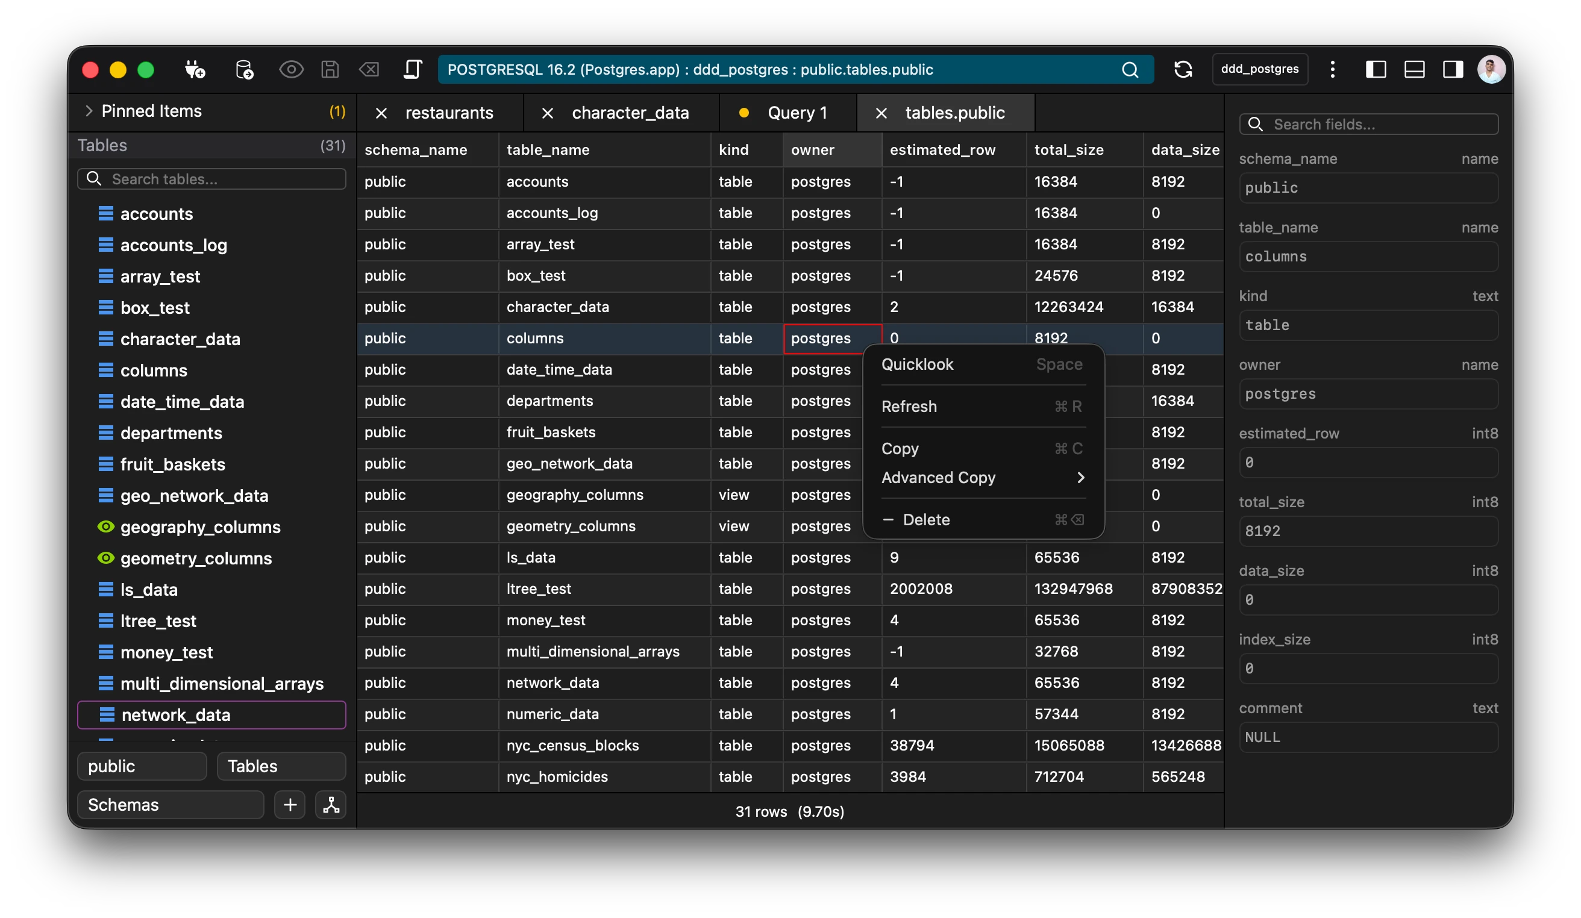
Task: Select geography_columns view in sidebar
Action: click(x=200, y=526)
